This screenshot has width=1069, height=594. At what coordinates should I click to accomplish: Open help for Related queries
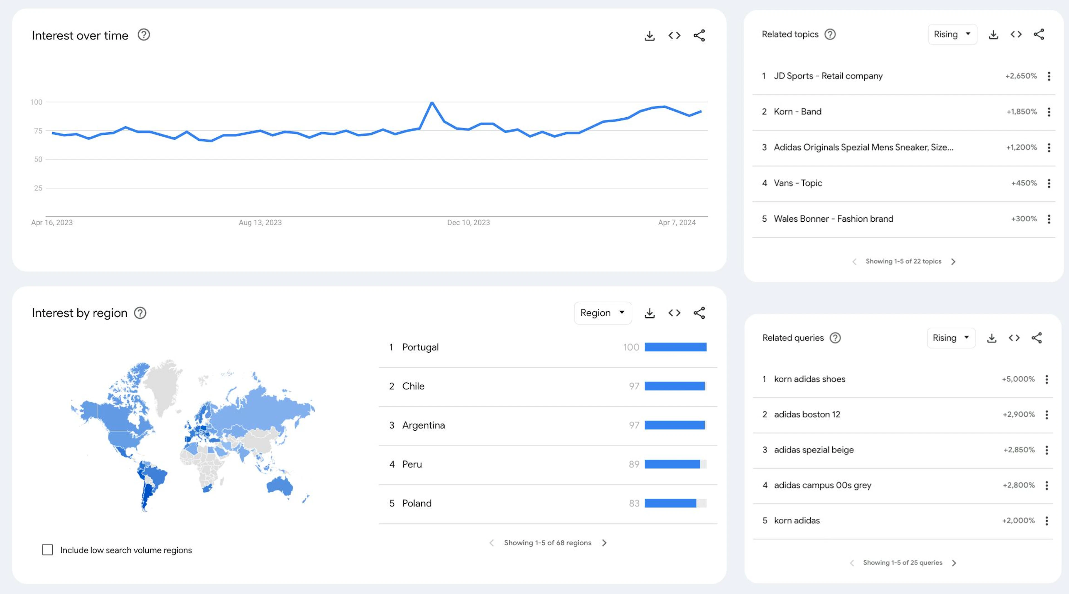[835, 338]
